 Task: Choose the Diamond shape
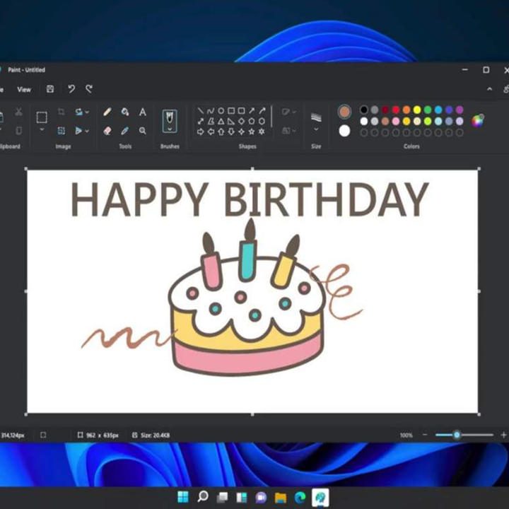pos(241,121)
